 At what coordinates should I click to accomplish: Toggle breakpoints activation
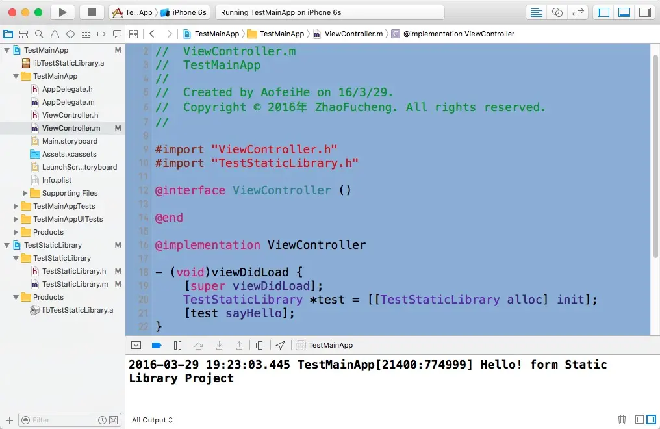(157, 346)
